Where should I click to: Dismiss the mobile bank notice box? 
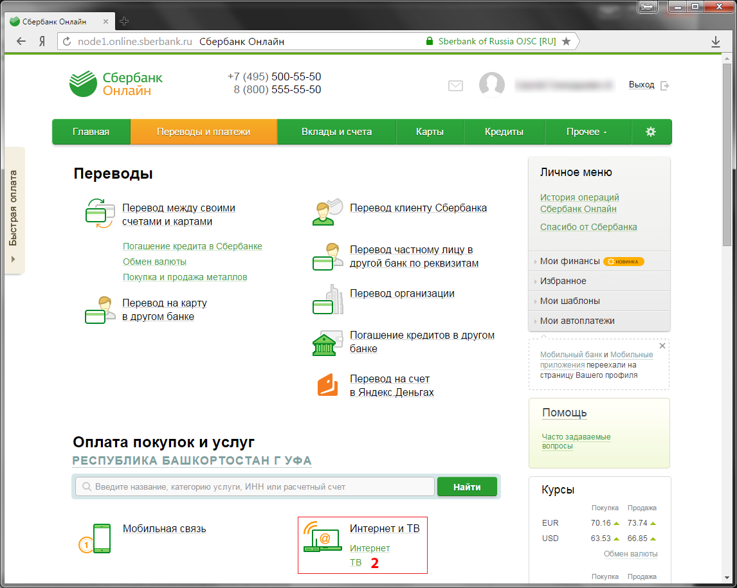click(x=662, y=346)
